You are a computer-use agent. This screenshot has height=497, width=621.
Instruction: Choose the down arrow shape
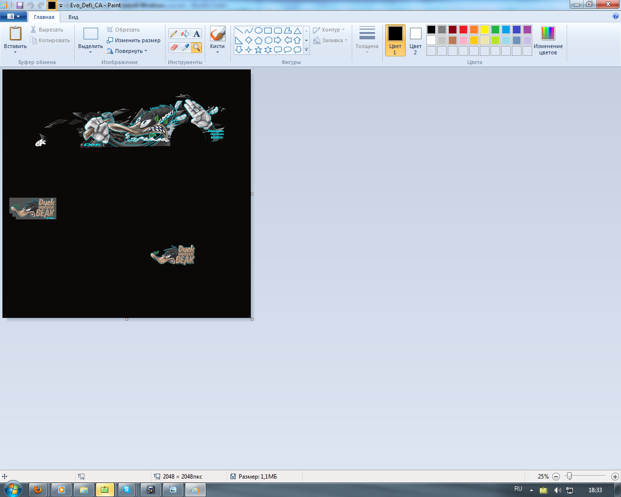239,50
